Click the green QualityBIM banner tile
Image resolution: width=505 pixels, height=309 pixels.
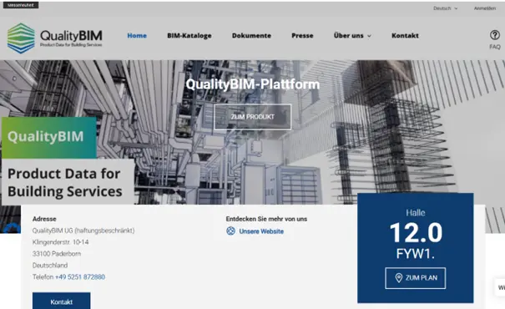coord(49,137)
